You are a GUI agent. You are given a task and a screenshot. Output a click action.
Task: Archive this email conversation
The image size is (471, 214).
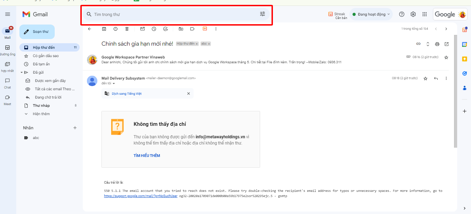coord(104,29)
